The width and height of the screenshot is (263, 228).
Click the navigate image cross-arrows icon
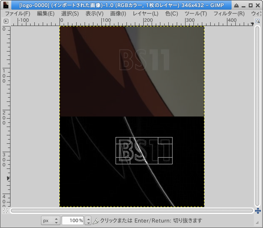258,211
